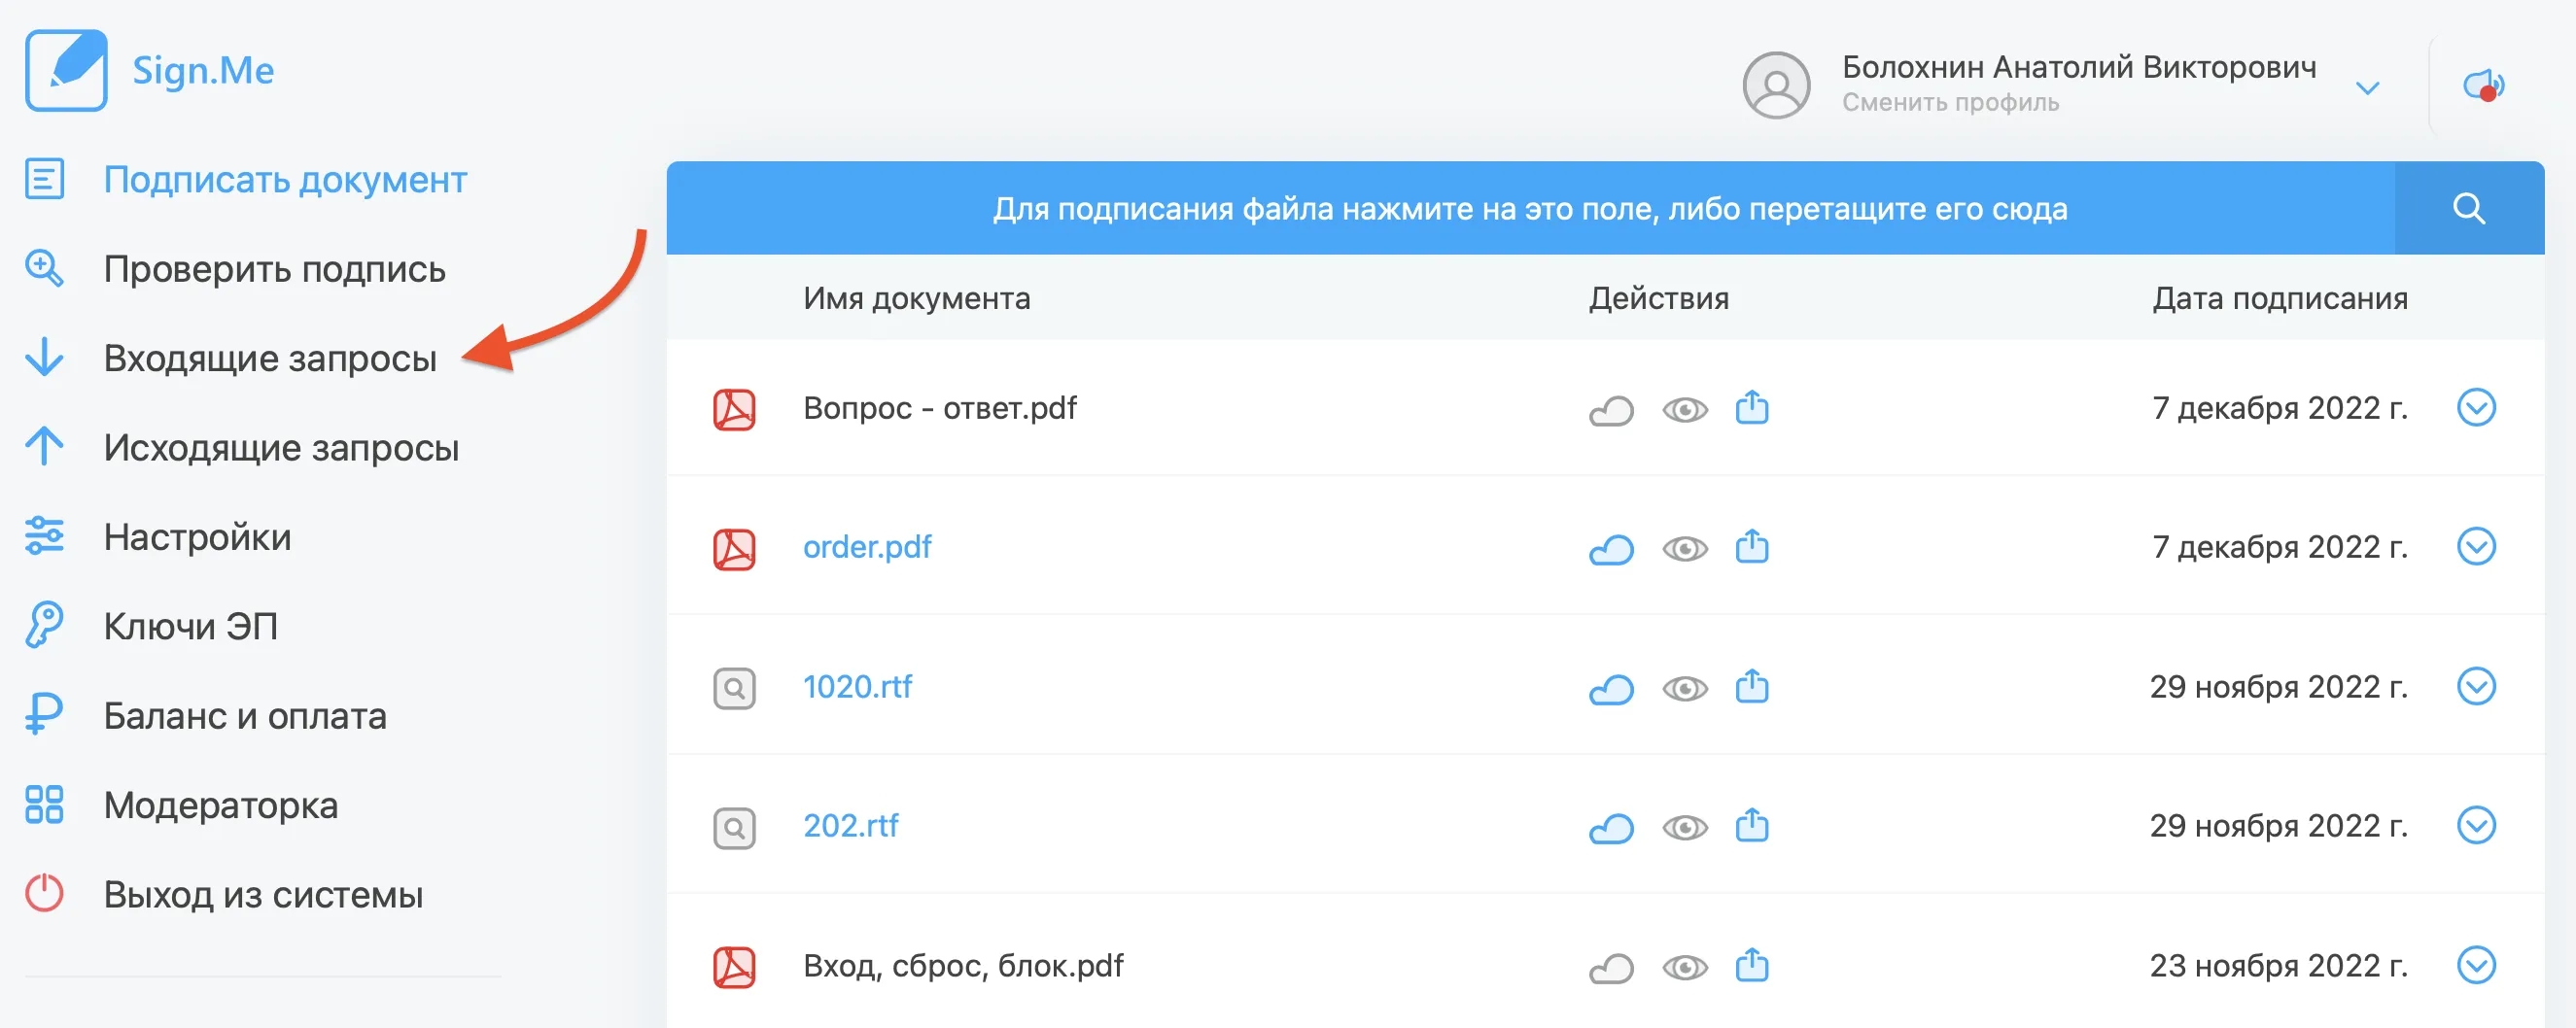2576x1028 pixels.
Task: Click the magnifier icon beside Проверить подпись
Action: coord(45,269)
